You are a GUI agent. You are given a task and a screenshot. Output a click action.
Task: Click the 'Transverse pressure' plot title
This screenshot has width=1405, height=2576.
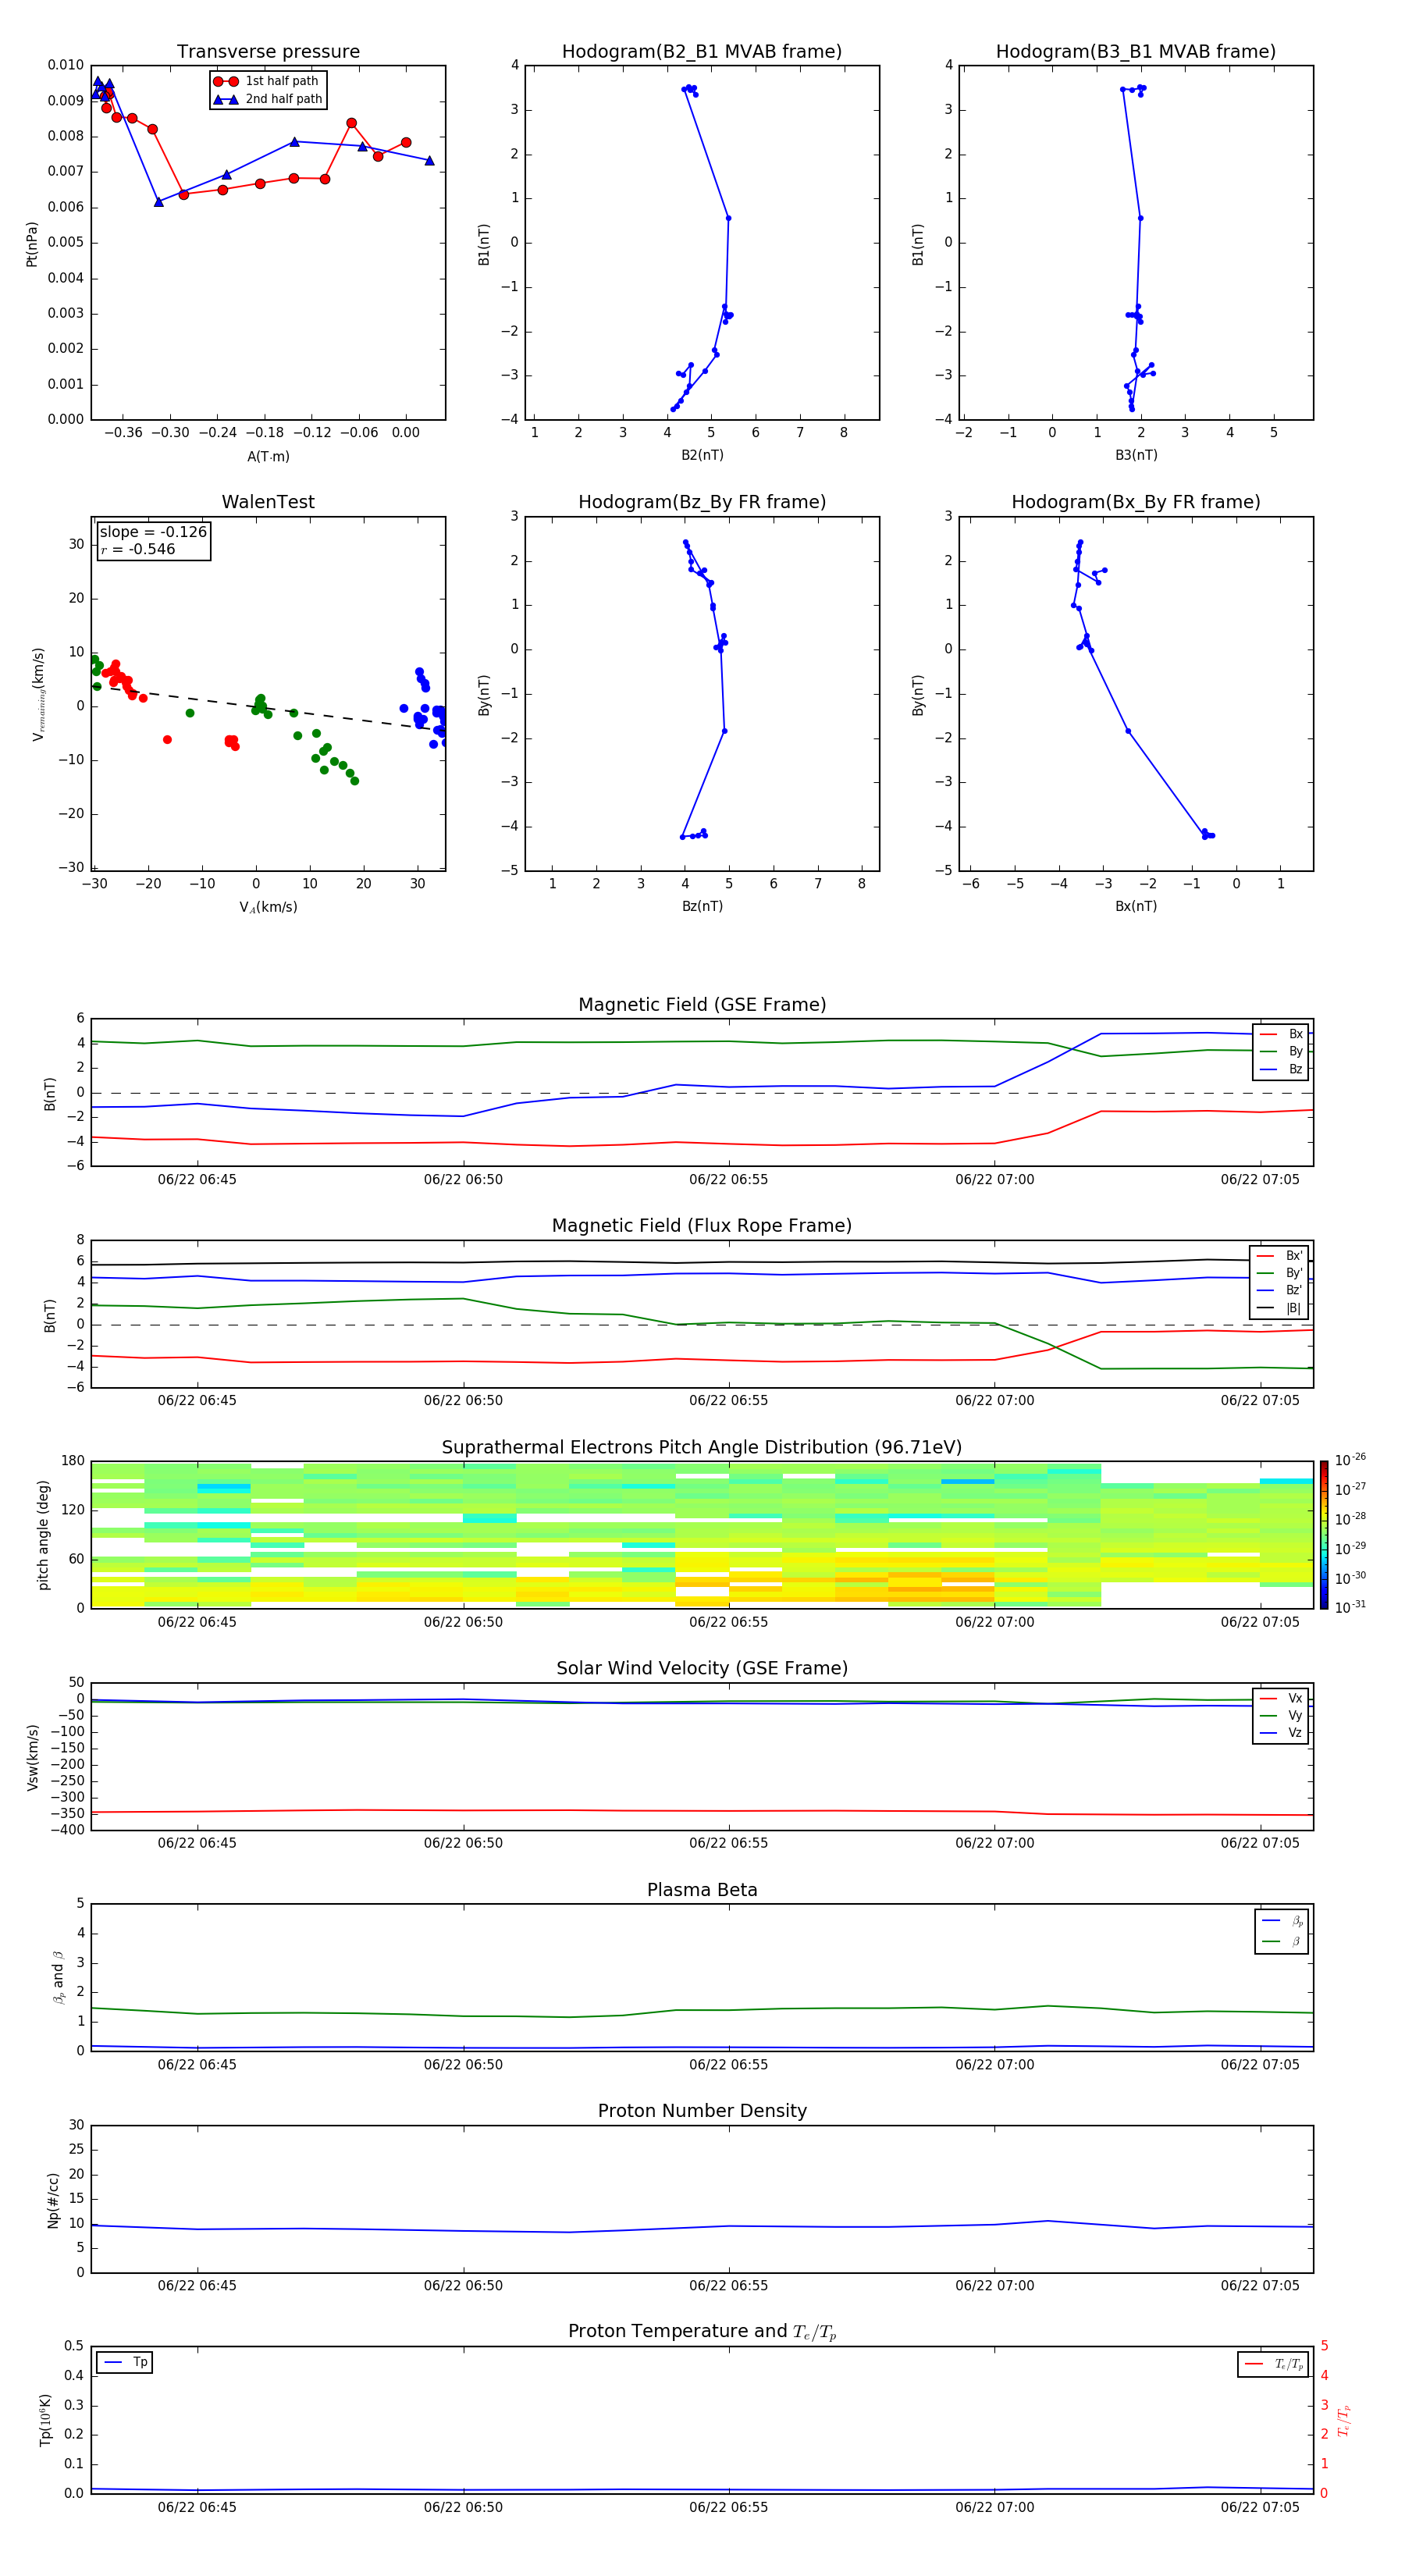coord(268,52)
